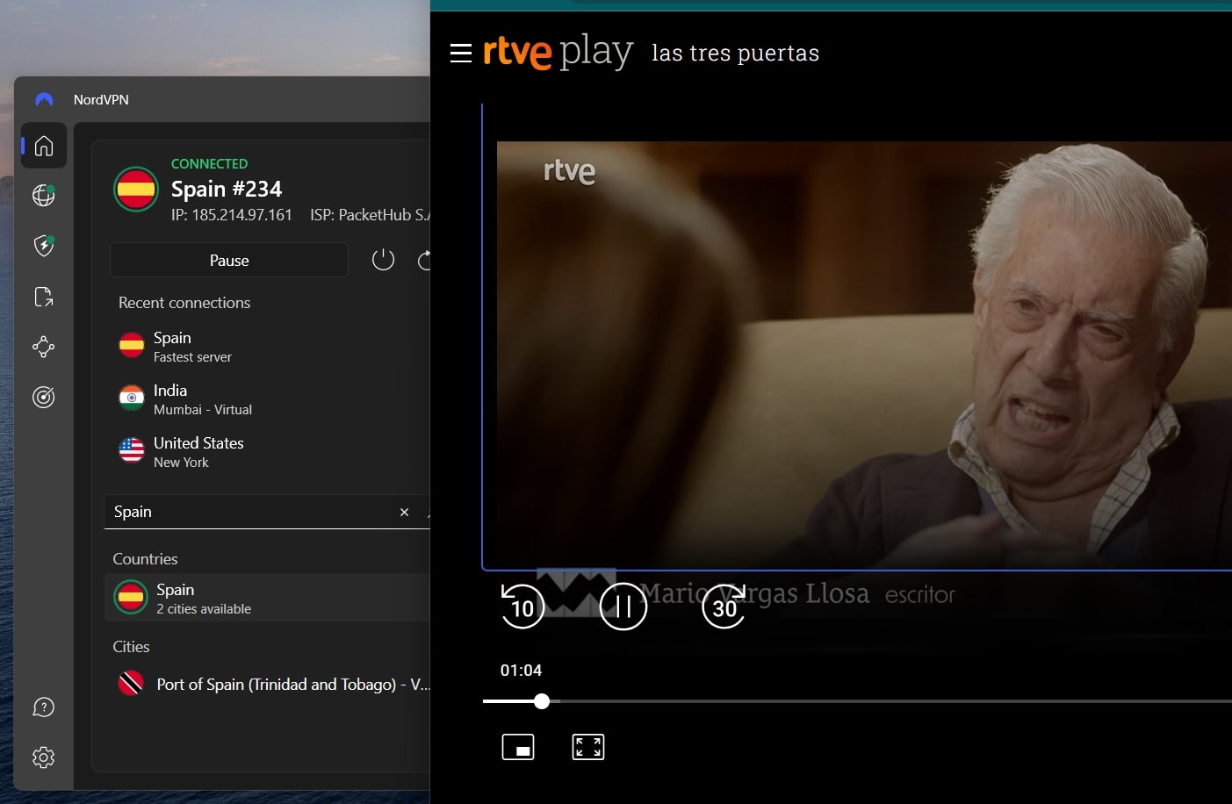Open Dark Web Monitor target icon
The height and width of the screenshot is (804, 1232).
(x=43, y=397)
